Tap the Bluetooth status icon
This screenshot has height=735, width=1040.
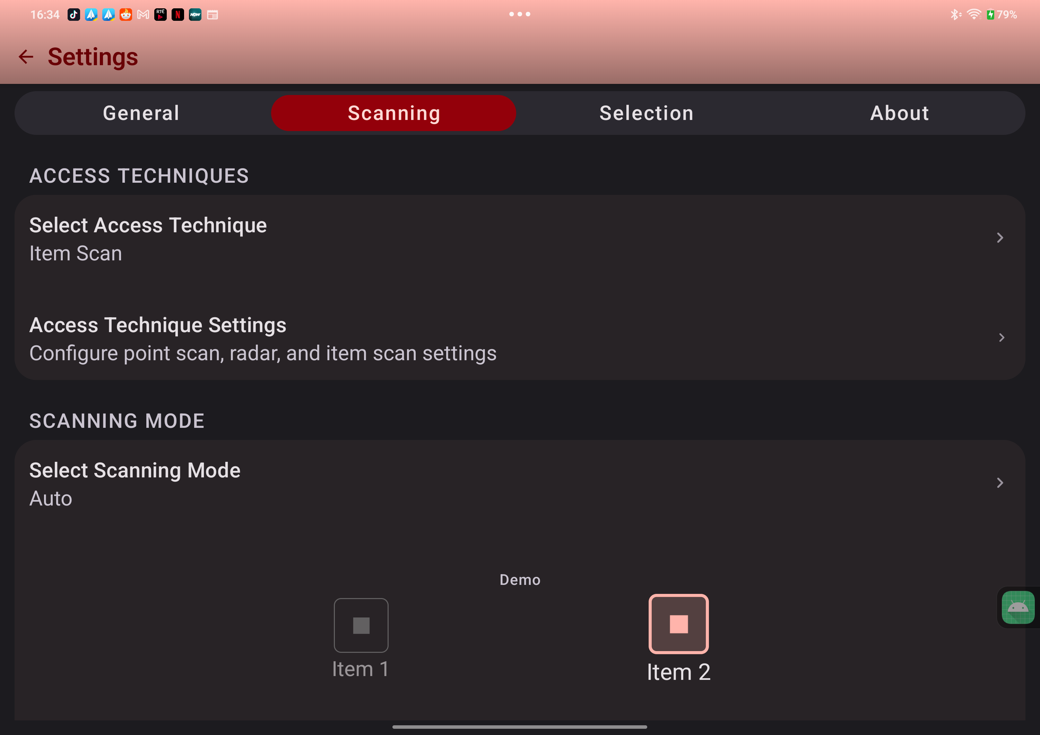[956, 15]
